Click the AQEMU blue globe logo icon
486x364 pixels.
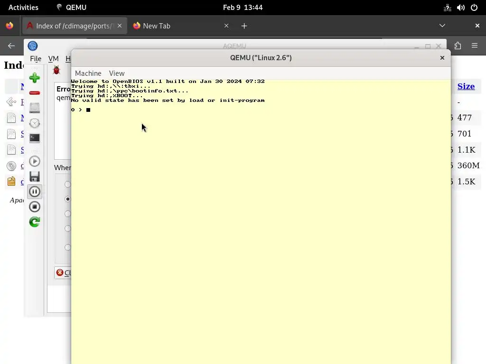pos(33,46)
